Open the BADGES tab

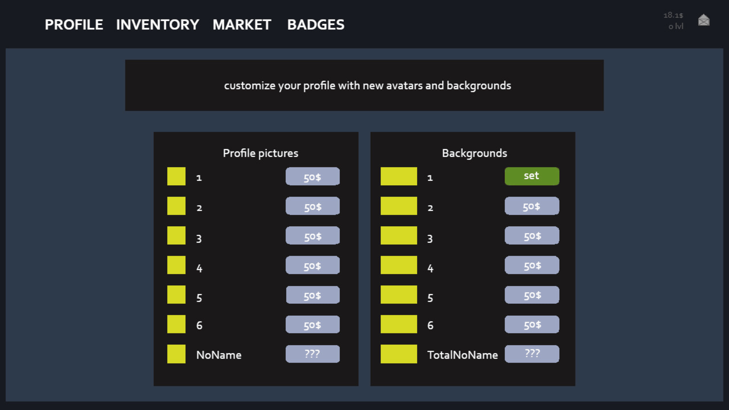click(316, 25)
